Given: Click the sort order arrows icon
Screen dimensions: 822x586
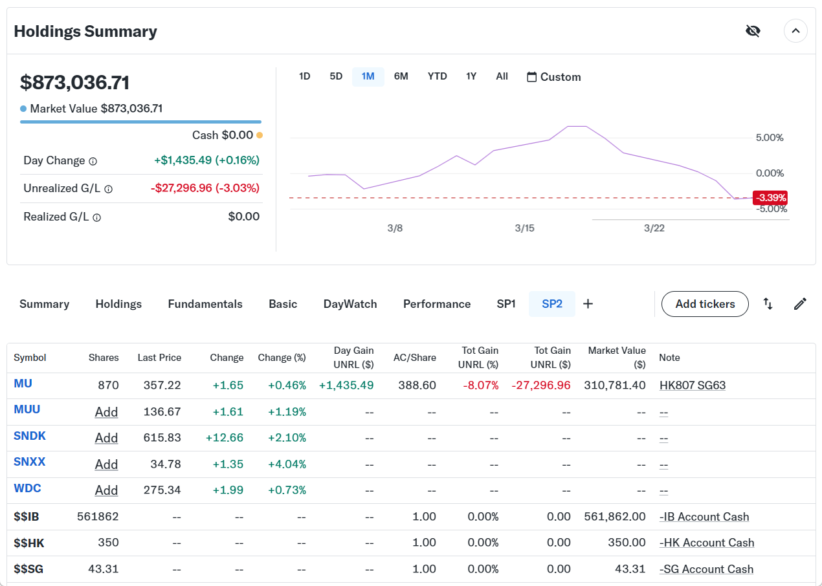Looking at the screenshot, I should (x=768, y=304).
